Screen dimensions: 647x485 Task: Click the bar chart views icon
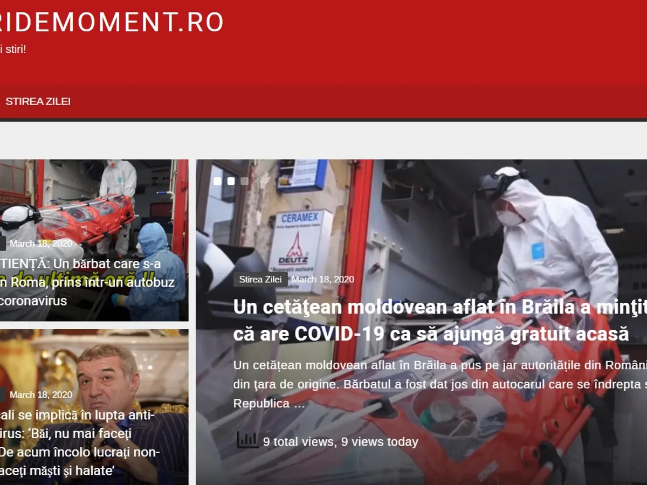pyautogui.click(x=247, y=440)
